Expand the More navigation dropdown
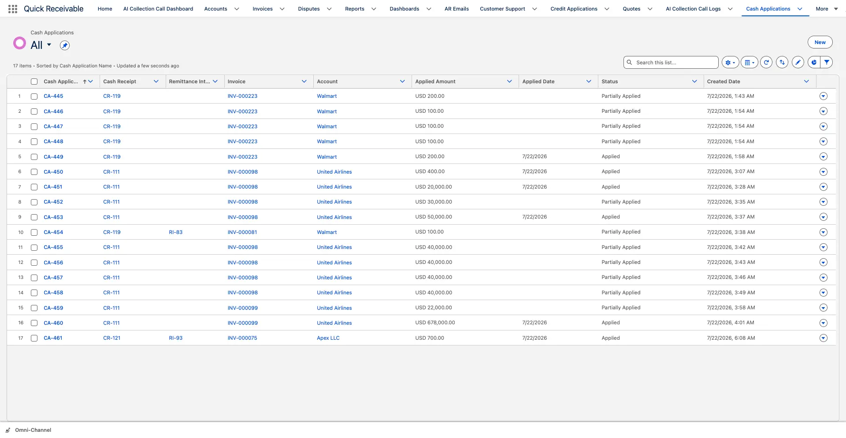Viewport: 846px width, 438px height. click(827, 9)
